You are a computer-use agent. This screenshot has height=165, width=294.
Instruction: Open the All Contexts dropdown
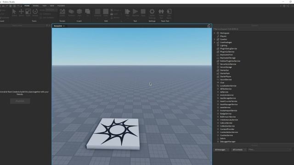(239, 150)
